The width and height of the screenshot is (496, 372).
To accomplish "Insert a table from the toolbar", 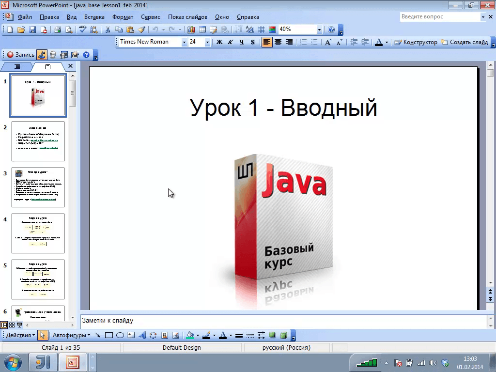I will tap(202, 30).
